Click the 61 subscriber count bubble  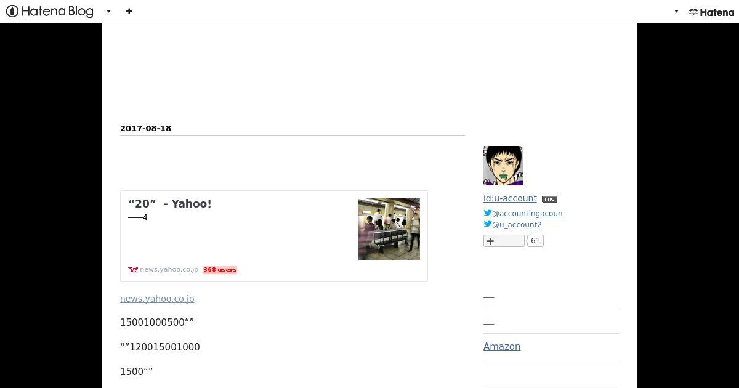click(535, 241)
